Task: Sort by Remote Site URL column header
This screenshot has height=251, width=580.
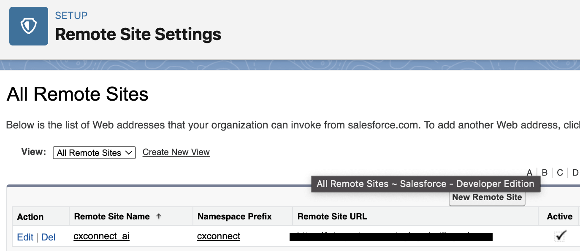Action: click(x=332, y=216)
